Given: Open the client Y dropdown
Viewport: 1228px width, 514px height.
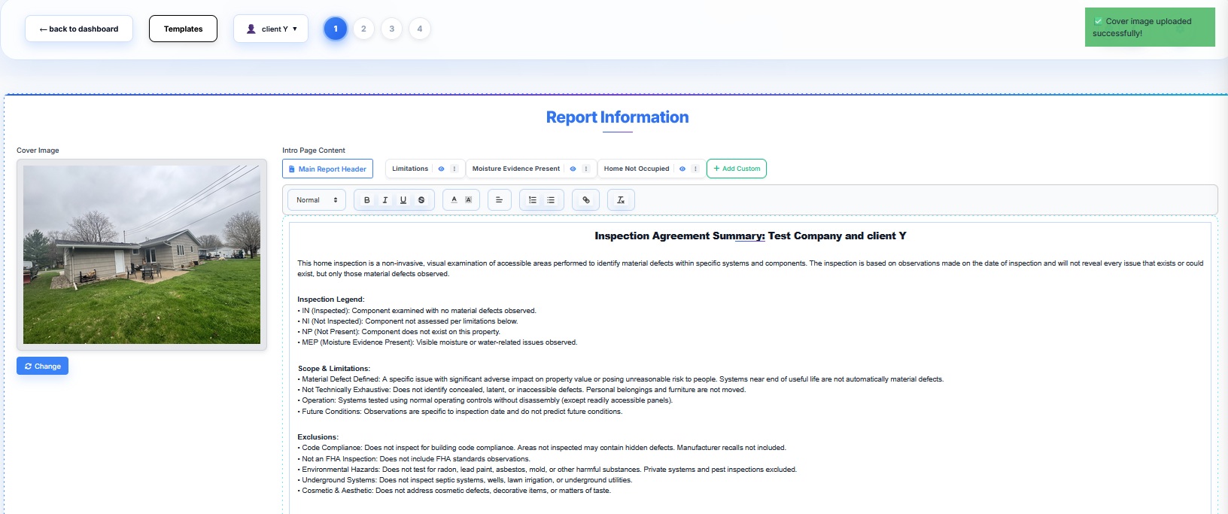Looking at the screenshot, I should pos(271,29).
